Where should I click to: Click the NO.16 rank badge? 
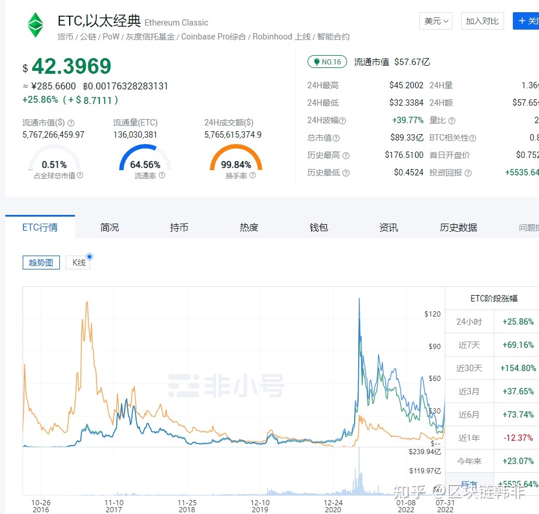[327, 62]
